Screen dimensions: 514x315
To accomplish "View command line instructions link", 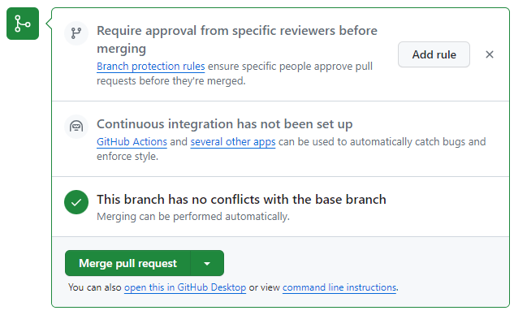I will 339,287.
